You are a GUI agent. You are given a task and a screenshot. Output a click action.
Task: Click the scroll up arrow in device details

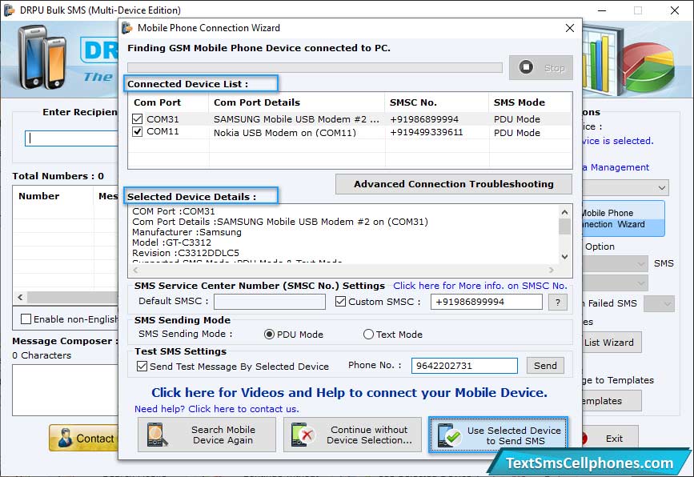[x=564, y=212]
